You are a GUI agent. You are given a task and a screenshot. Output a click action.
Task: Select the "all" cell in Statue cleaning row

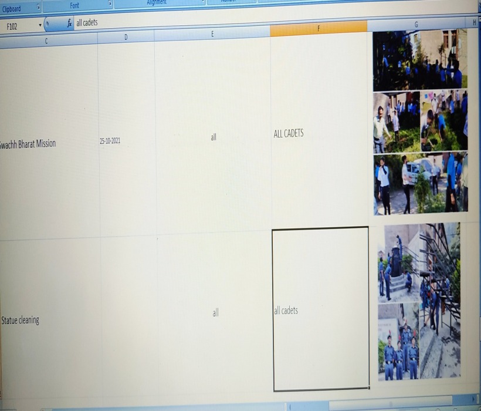click(215, 312)
